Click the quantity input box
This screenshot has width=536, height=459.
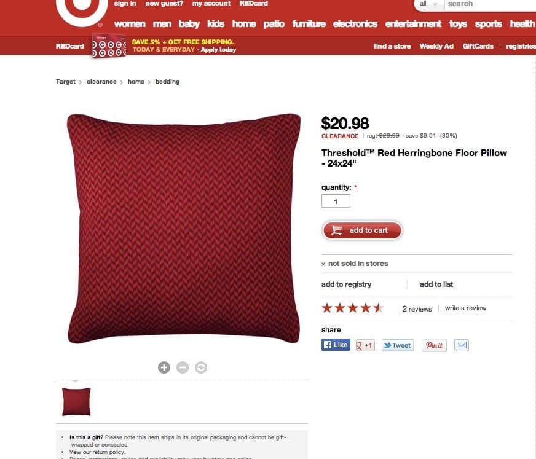tap(336, 201)
